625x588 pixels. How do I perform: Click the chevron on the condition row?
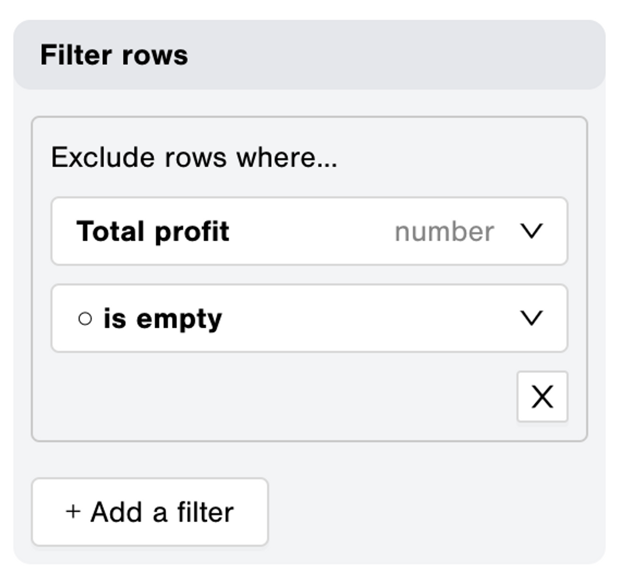pos(532,318)
